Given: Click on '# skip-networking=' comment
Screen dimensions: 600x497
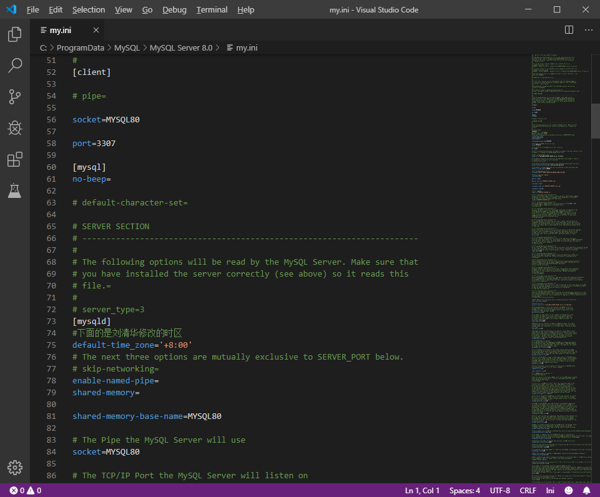Looking at the screenshot, I should [116, 369].
